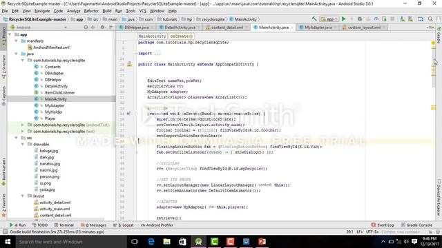Open the Gradle side panel
442x248 pixels.
(439, 35)
